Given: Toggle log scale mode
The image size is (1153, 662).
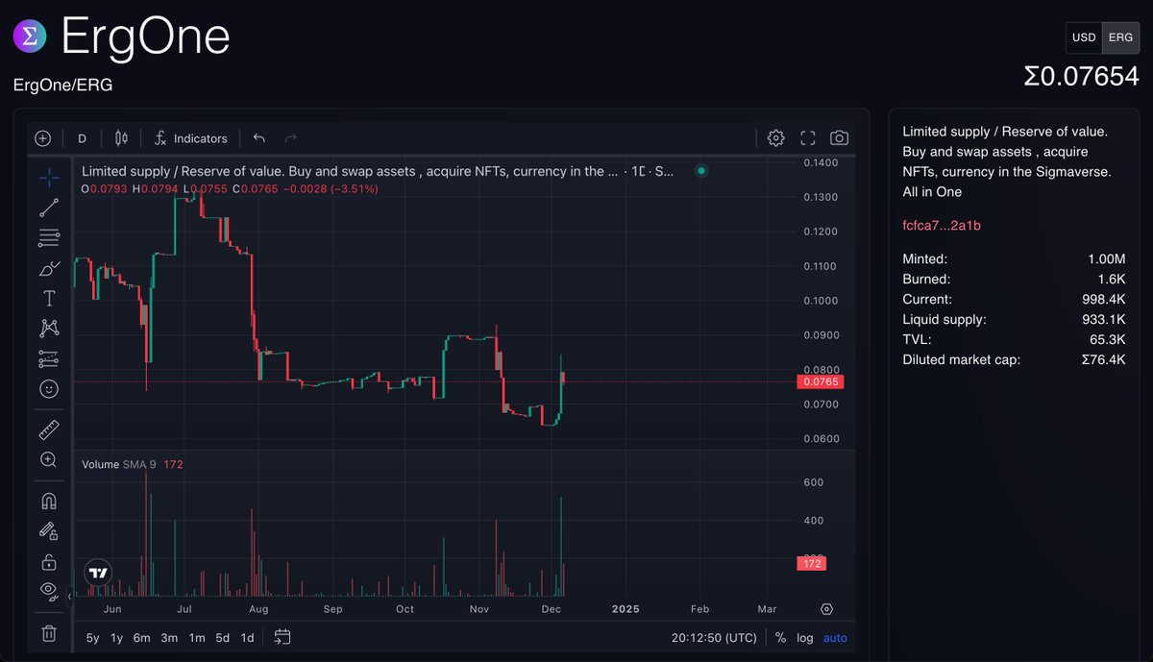Looking at the screenshot, I should pos(804,638).
